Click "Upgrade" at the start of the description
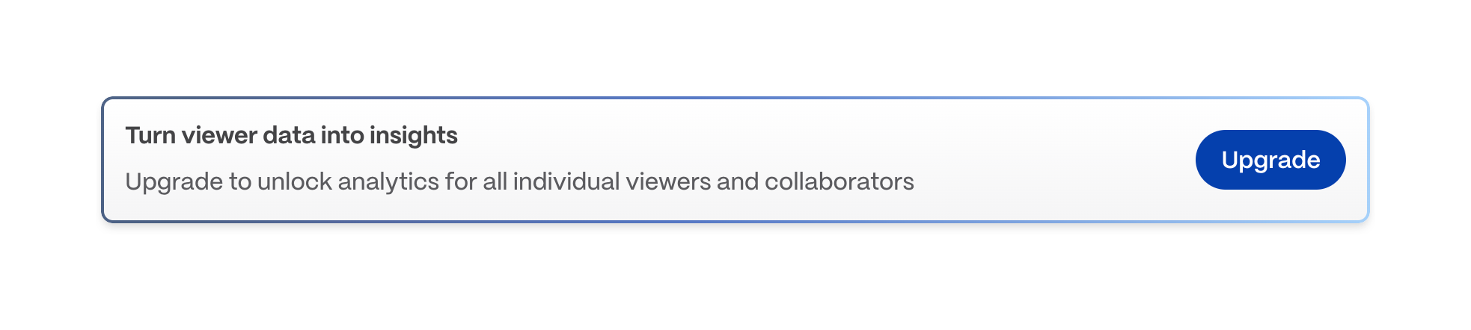This screenshot has height=330, width=1471. pyautogui.click(x=174, y=181)
